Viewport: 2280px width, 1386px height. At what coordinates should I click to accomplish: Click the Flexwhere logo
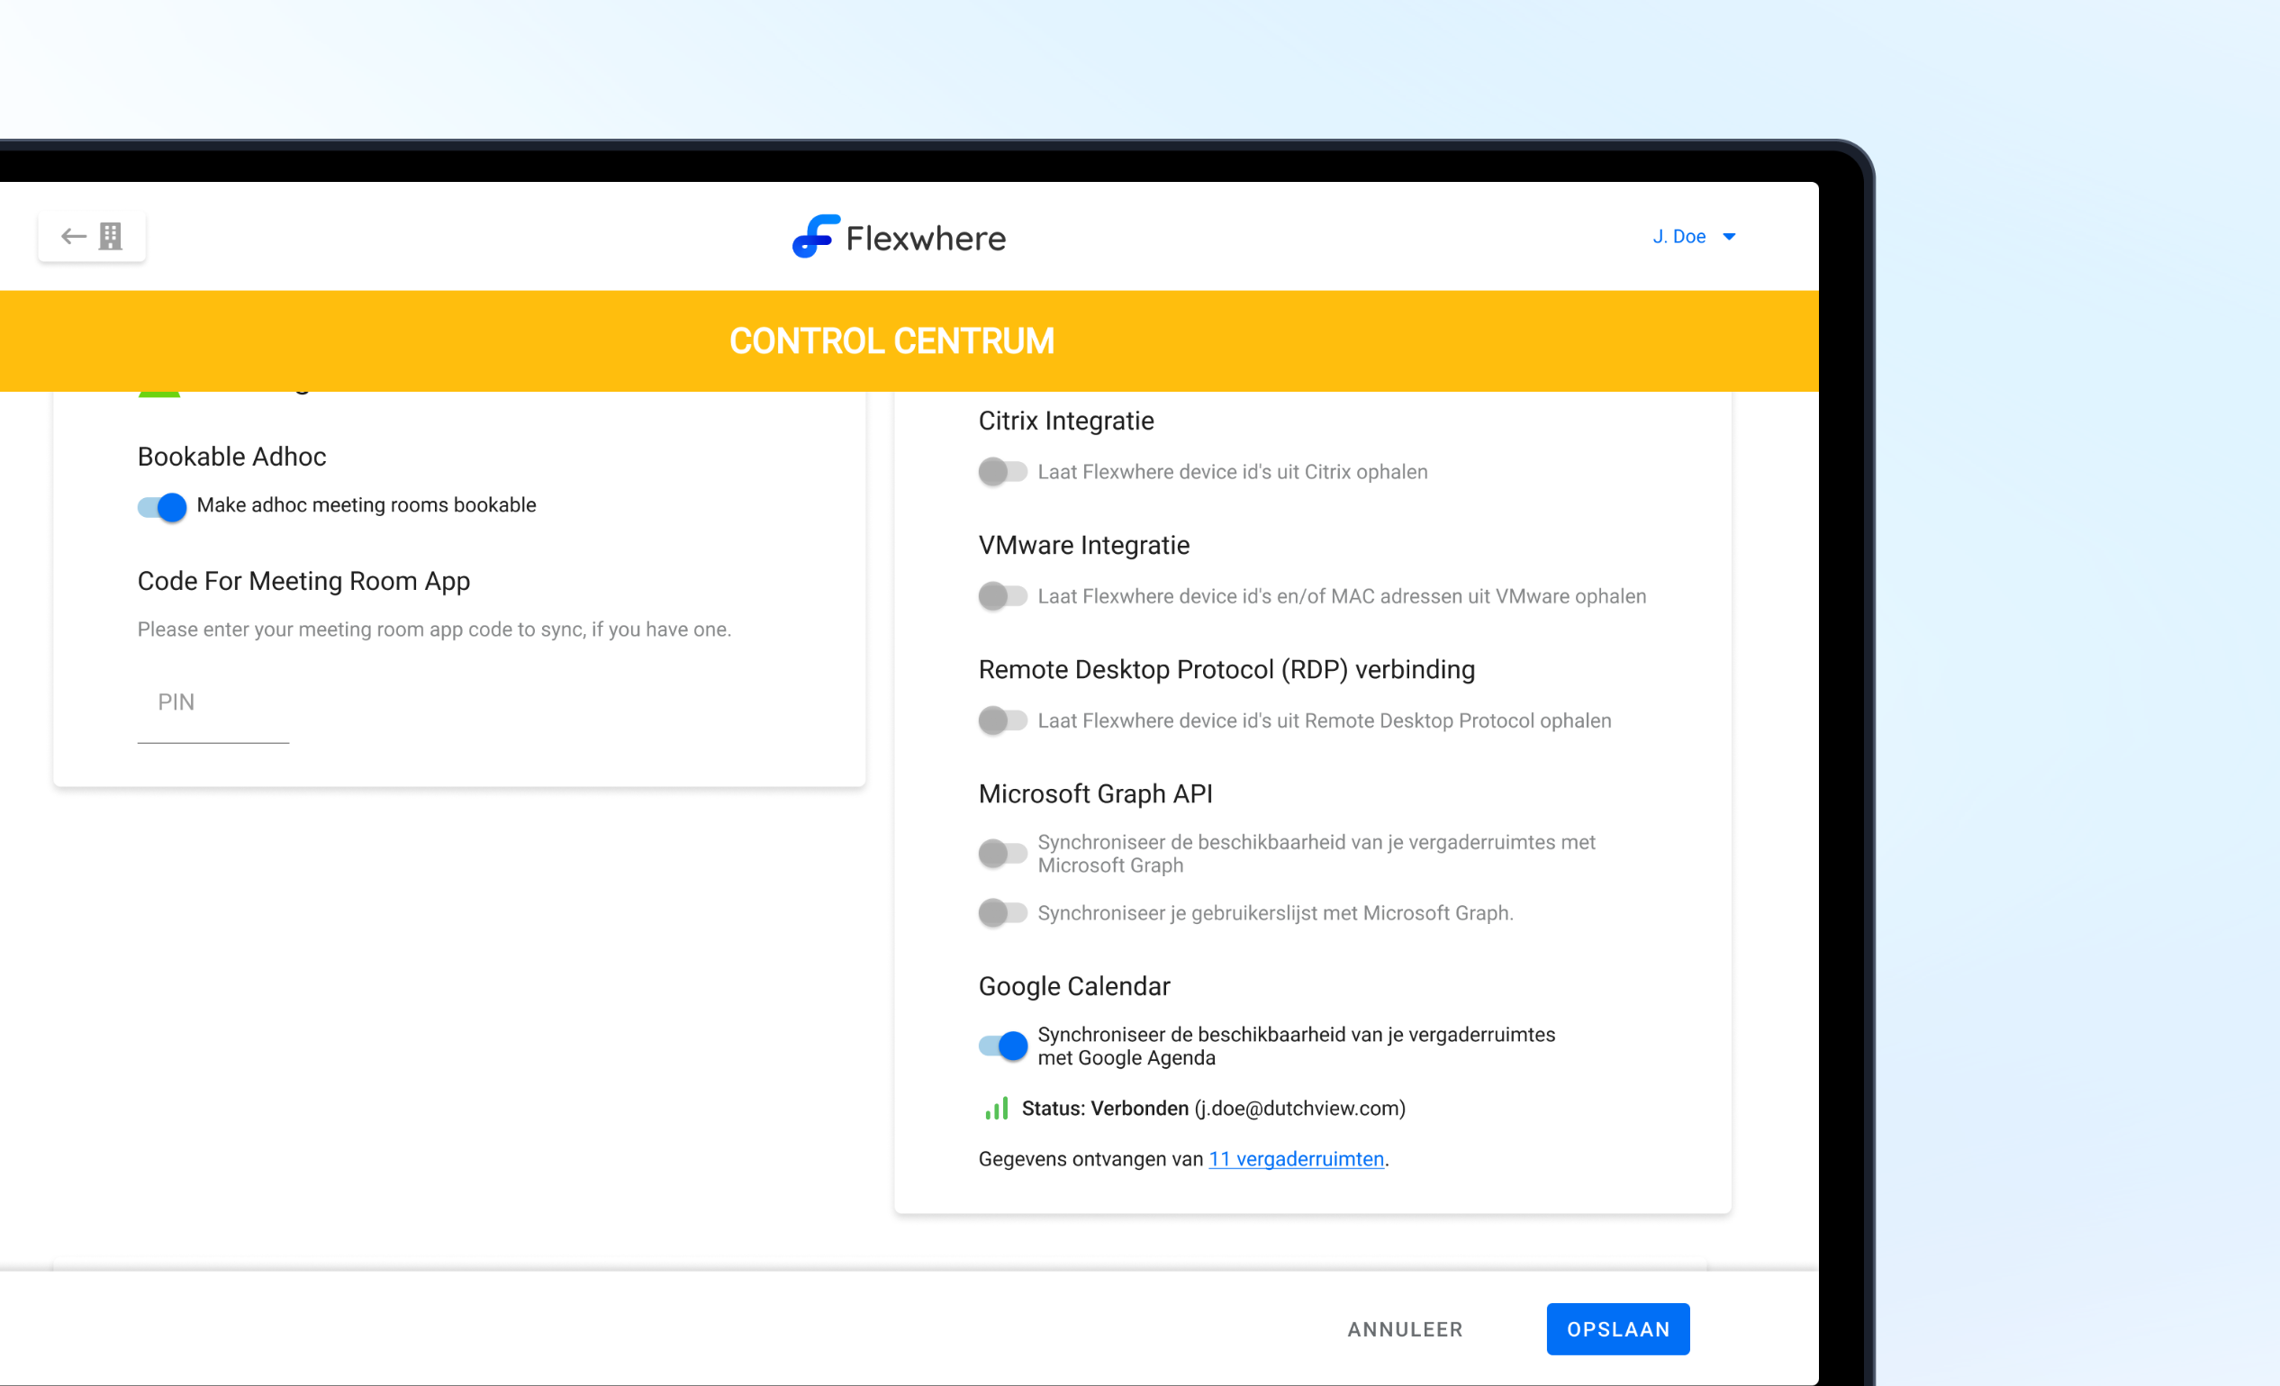pos(899,238)
